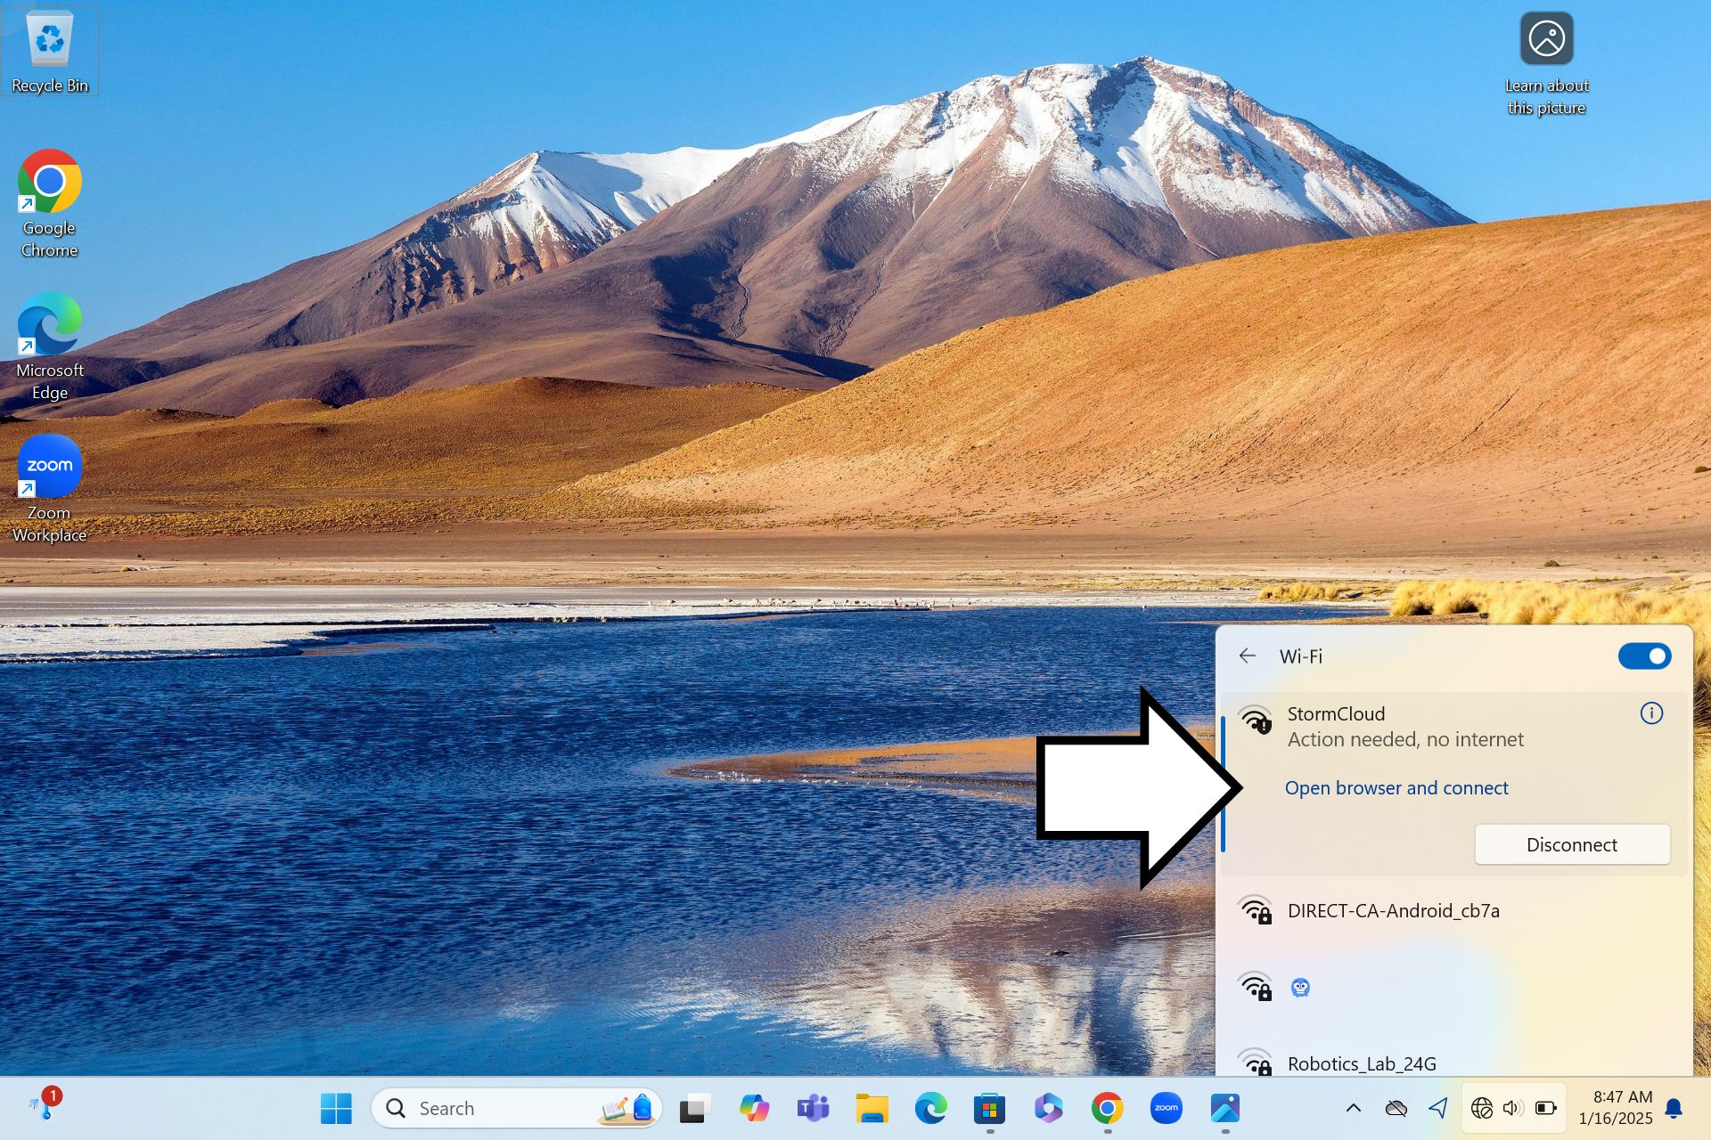Open the Windows Start menu
The width and height of the screenshot is (1711, 1140).
point(336,1109)
